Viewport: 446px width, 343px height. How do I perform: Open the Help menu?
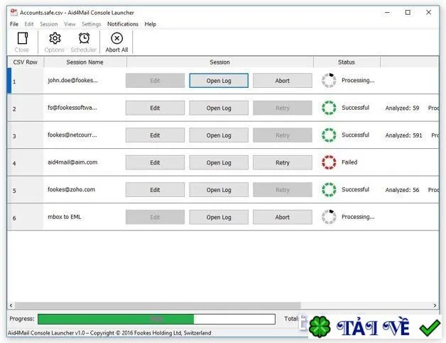tap(150, 24)
